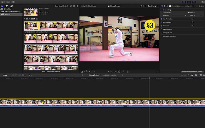Go forward in timeline history arrow

pyautogui.click(x=123, y=75)
